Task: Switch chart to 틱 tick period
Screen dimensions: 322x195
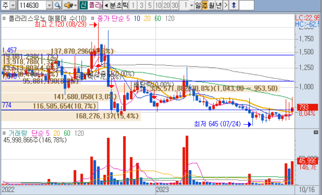Action: (x=125, y=5)
